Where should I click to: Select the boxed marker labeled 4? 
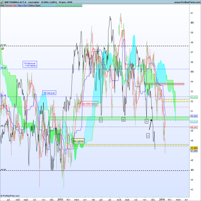pyautogui.click(x=148, y=136)
